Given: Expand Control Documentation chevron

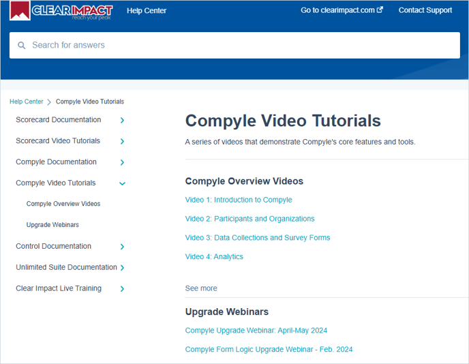Looking at the screenshot, I should (122, 247).
